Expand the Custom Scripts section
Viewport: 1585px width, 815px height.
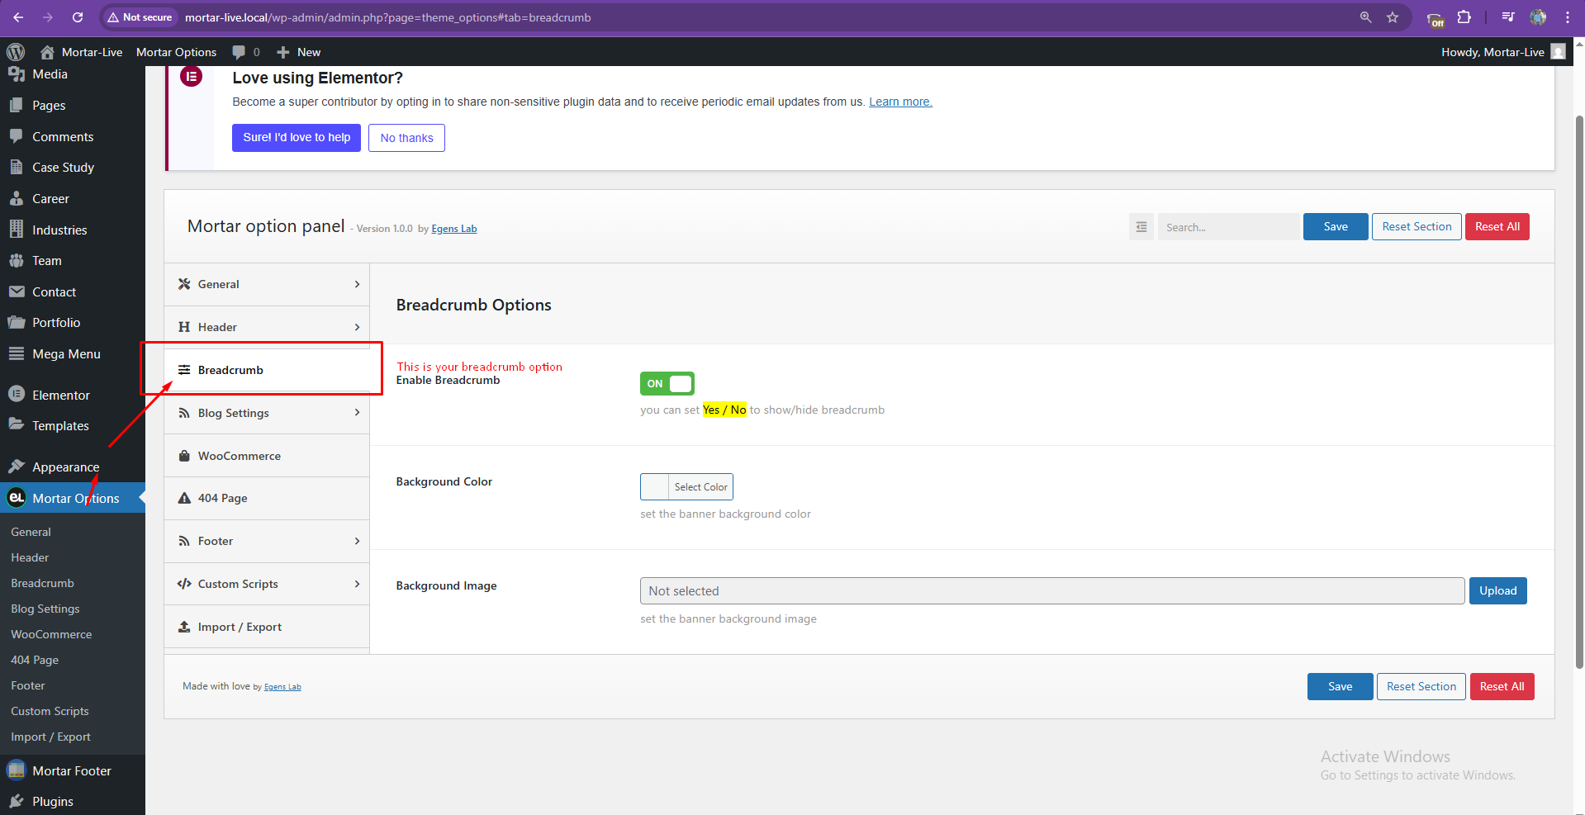[x=267, y=584]
